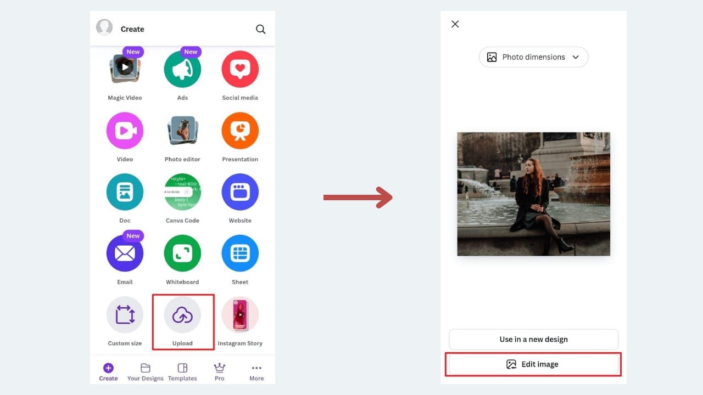Tap the Ads megaphone icon
The width and height of the screenshot is (703, 395).
[x=182, y=69]
